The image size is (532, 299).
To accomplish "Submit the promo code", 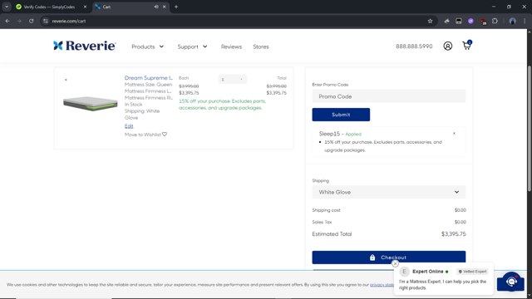I will point(341,115).
